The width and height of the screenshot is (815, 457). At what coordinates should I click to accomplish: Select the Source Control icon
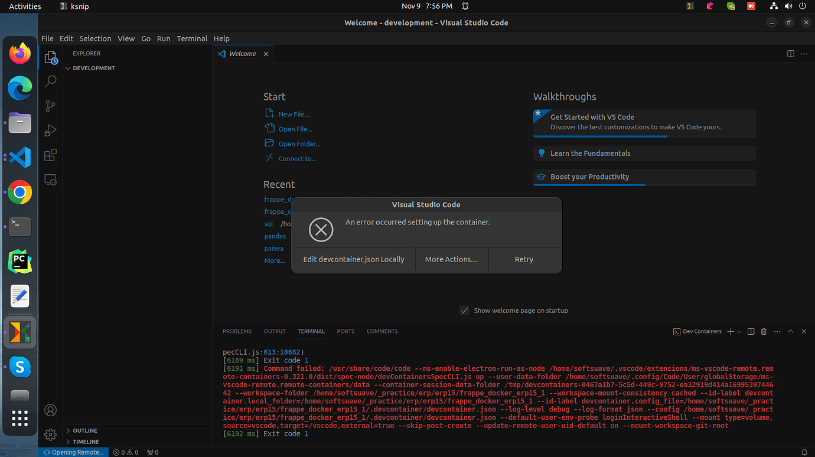50,106
